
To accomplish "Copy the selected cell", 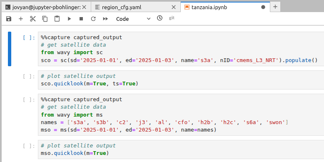I will [x=45, y=19].
